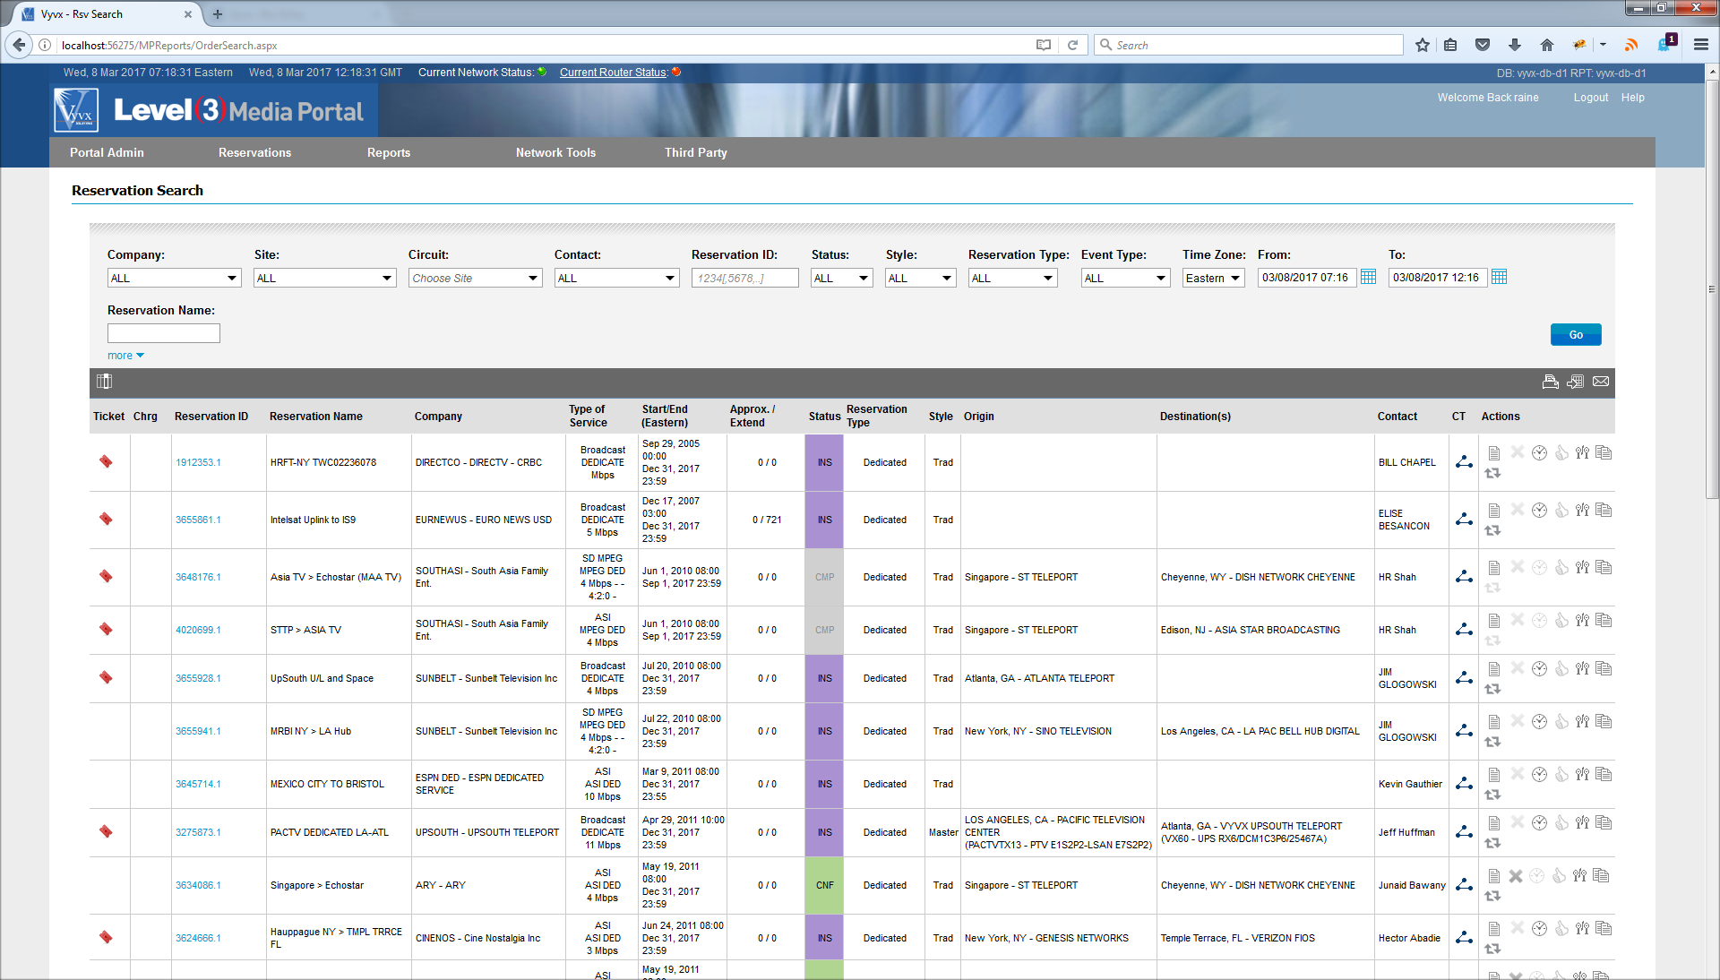Image resolution: width=1720 pixels, height=980 pixels.
Task: Click the Reservation Name input field
Action: click(163, 333)
